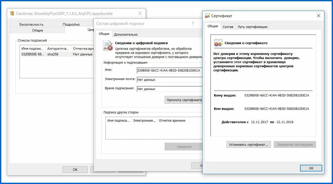Viewport: 333px width, 184px height.
Task: Click the validity start date 12.11.2017
Action: (259, 122)
